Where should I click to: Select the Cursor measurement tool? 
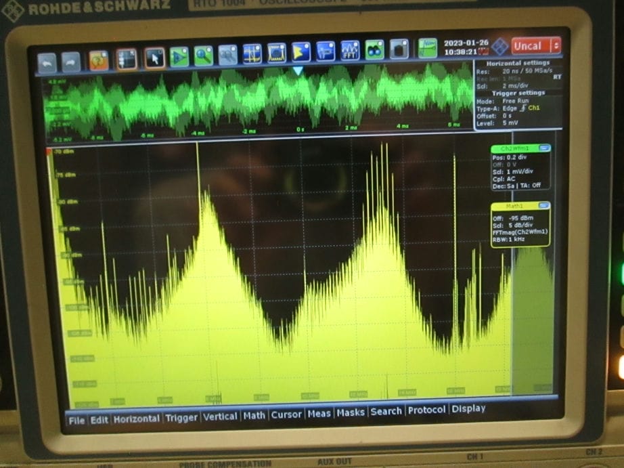[x=252, y=54]
